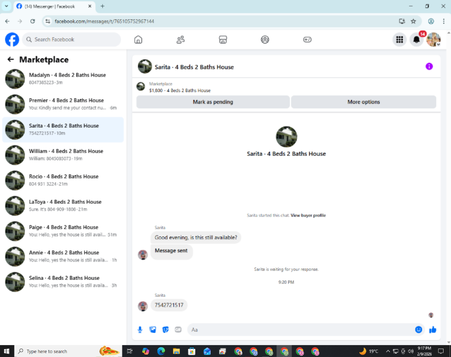View site information icon in address bar
Screen dimensions: 451x357
coord(48,21)
